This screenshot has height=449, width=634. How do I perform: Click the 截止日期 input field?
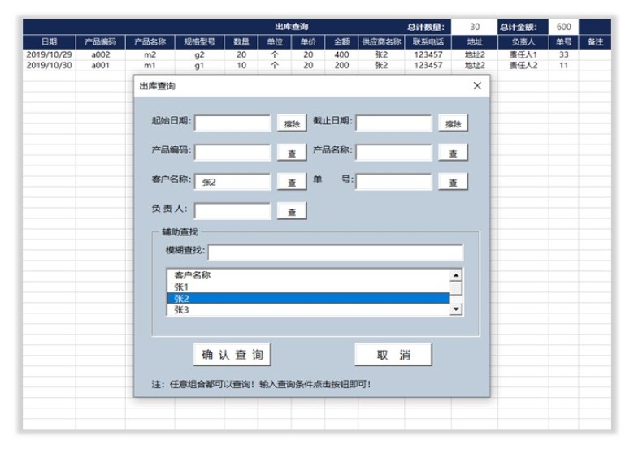pos(394,123)
